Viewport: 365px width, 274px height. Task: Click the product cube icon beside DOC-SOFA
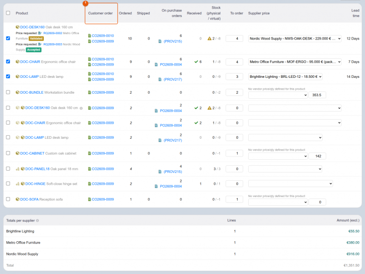[17, 199]
